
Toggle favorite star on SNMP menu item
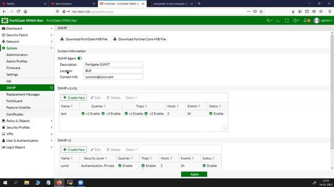51,88
